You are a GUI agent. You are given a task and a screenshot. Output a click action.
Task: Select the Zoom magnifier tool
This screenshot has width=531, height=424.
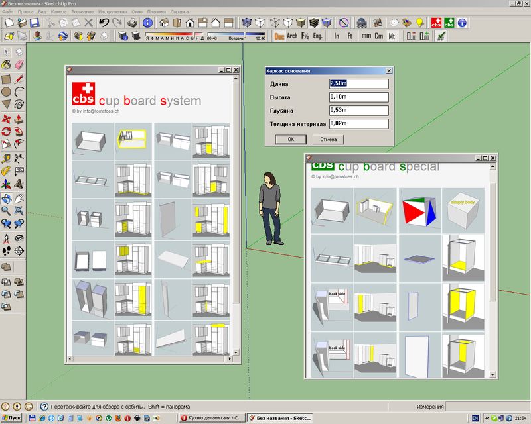click(6, 211)
